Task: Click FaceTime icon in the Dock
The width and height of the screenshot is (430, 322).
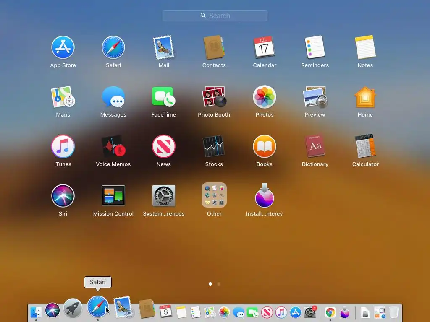Action: (x=252, y=312)
